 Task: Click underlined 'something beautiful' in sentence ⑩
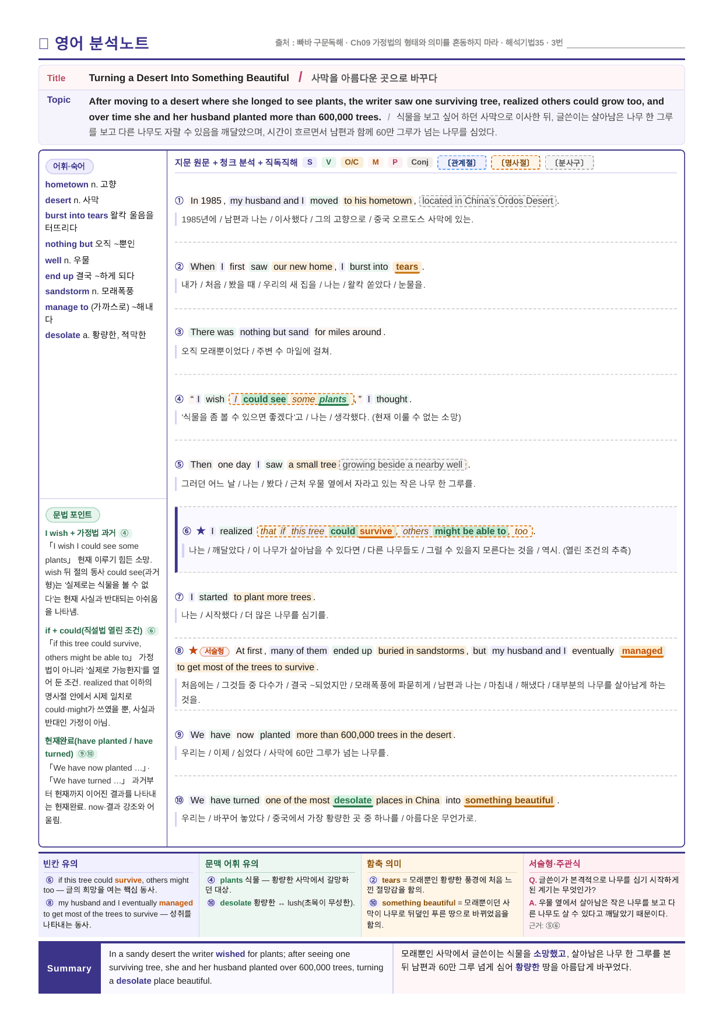(509, 800)
